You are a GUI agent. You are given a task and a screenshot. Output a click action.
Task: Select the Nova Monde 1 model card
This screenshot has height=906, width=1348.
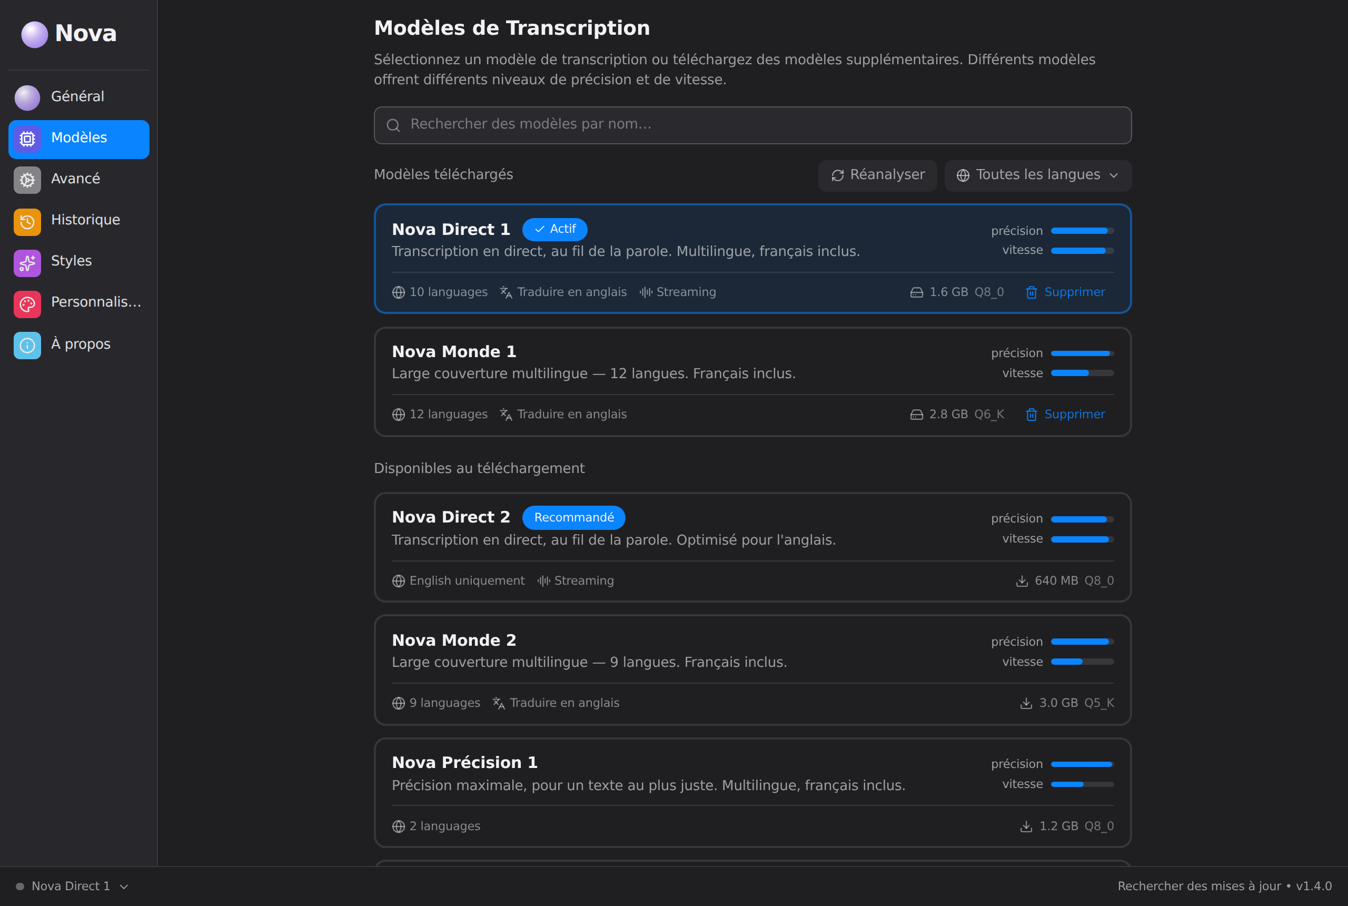pos(752,382)
